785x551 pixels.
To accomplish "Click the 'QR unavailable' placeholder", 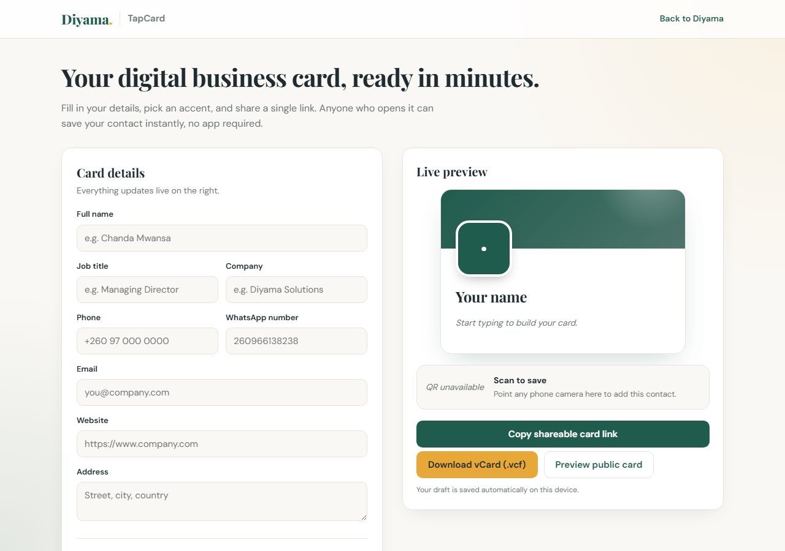I will click(x=455, y=387).
